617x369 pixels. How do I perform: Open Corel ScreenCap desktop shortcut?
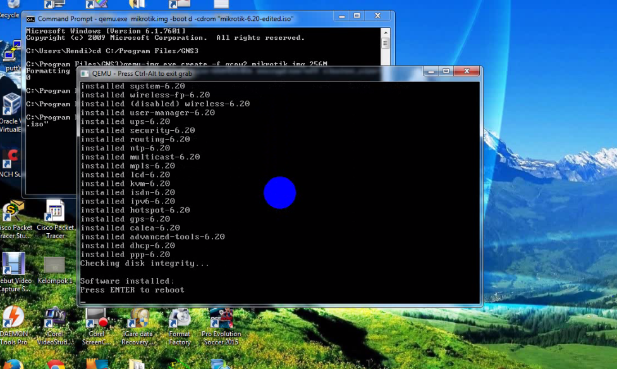pos(96,327)
